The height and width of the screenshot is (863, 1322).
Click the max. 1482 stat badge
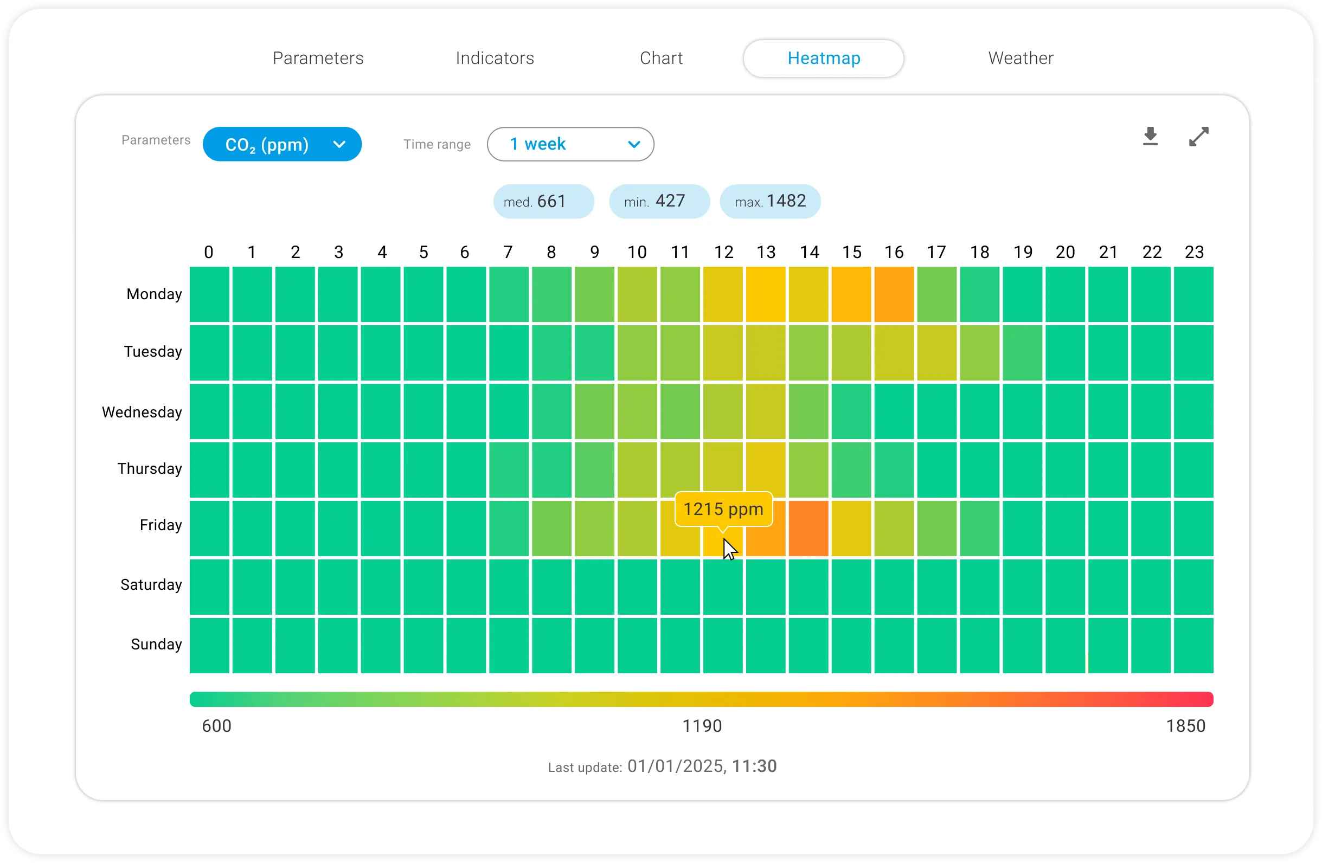[770, 201]
